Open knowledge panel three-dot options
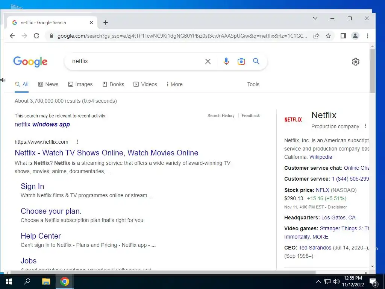Image resolution: width=385 pixels, height=289 pixels. coord(365,126)
